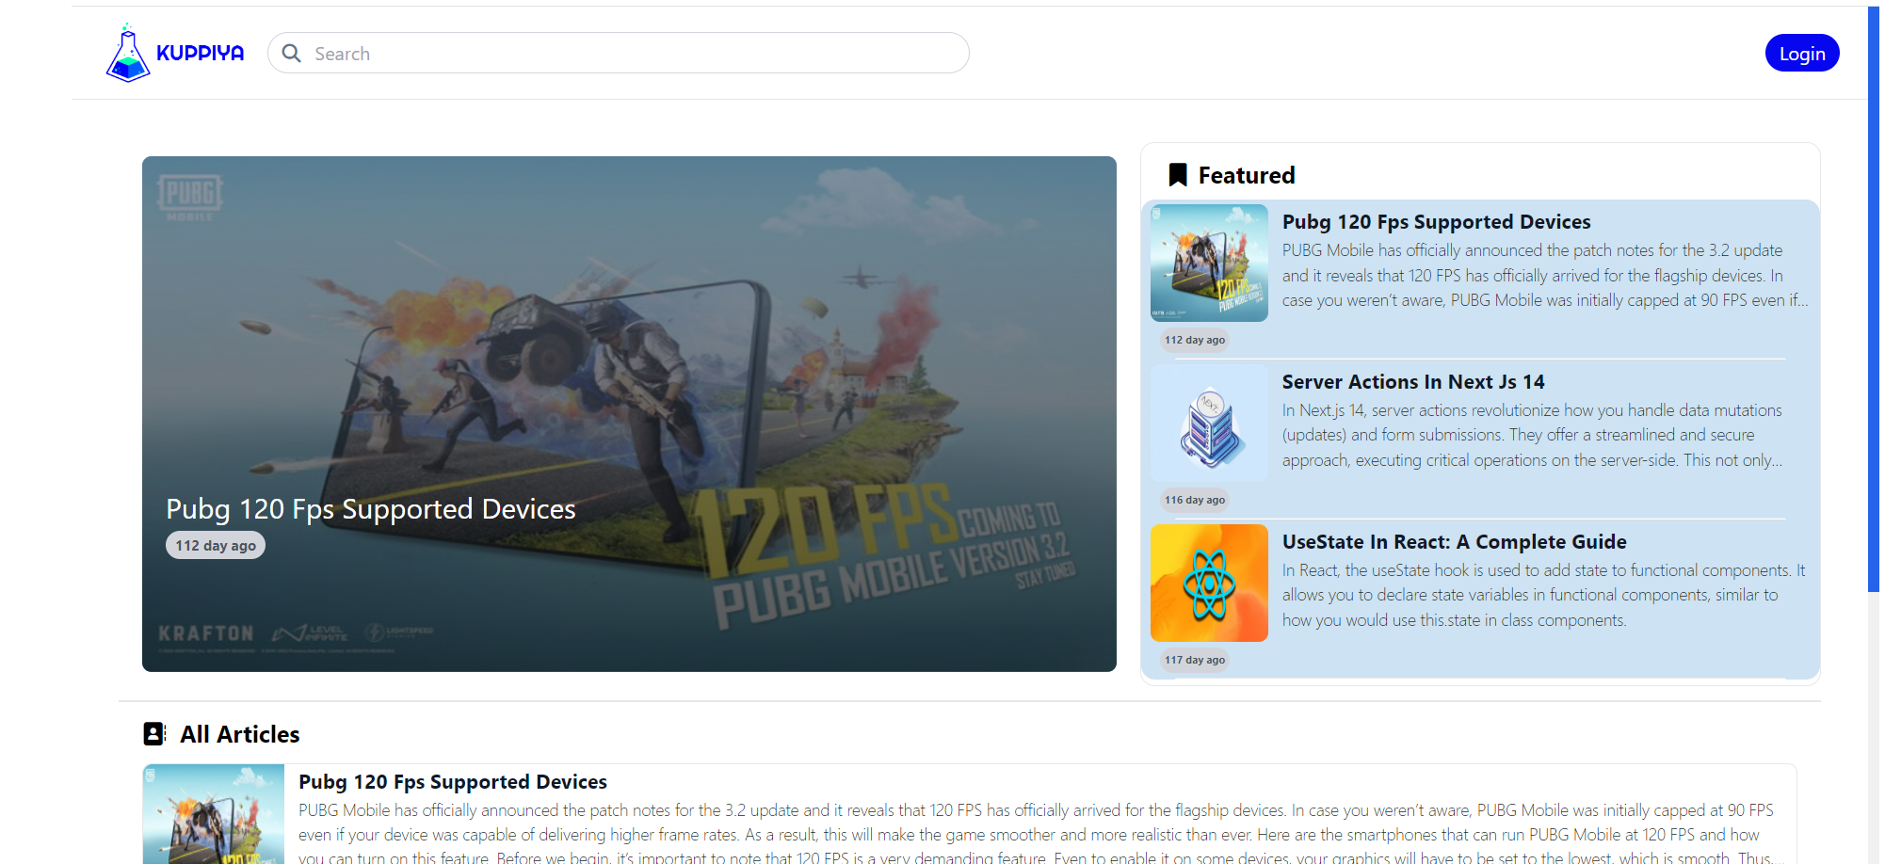Click the hero banner 112 day ago badge

(216, 546)
